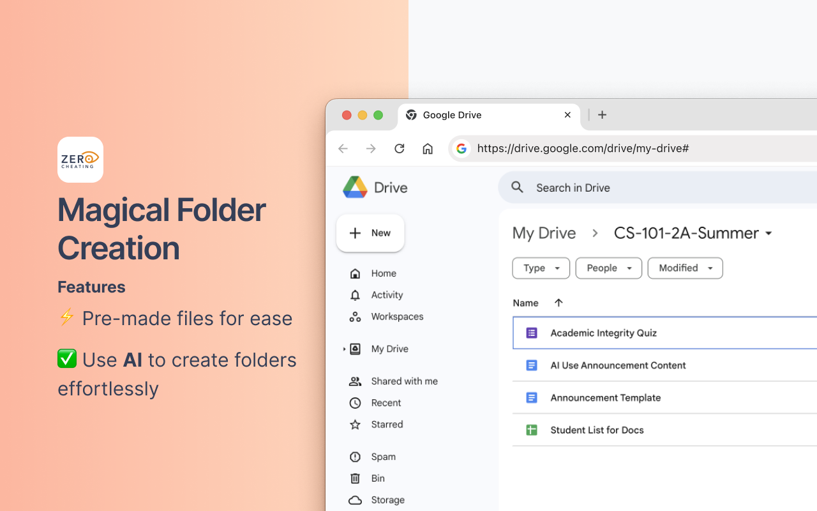Image resolution: width=817 pixels, height=511 pixels.
Task: Click the Recent clock icon
Action: [356, 403]
